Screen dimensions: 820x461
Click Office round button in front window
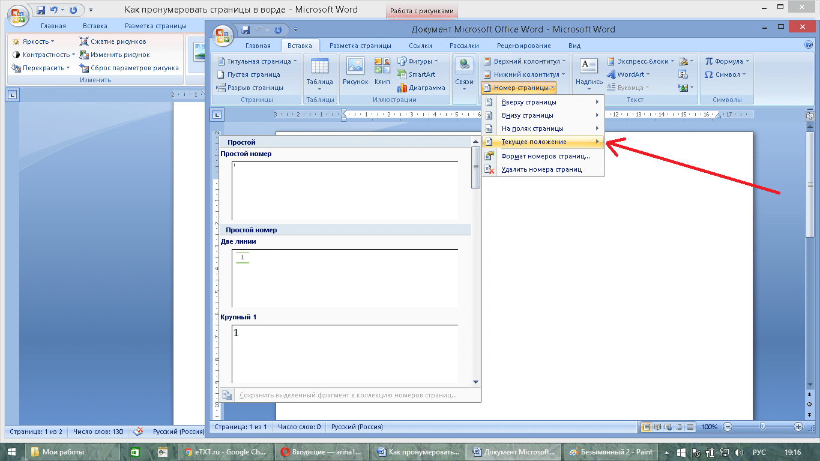coord(223,34)
